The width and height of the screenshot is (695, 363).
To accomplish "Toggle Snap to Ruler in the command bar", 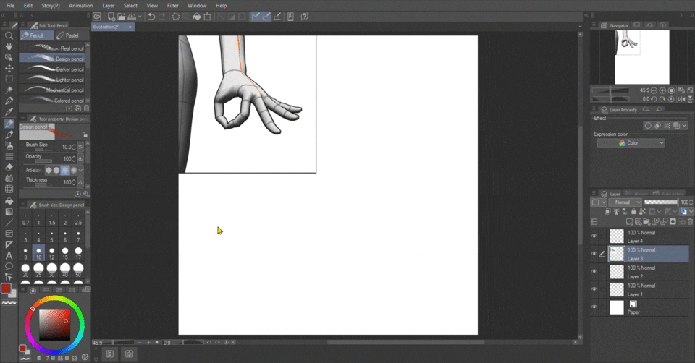I will 256,17.
